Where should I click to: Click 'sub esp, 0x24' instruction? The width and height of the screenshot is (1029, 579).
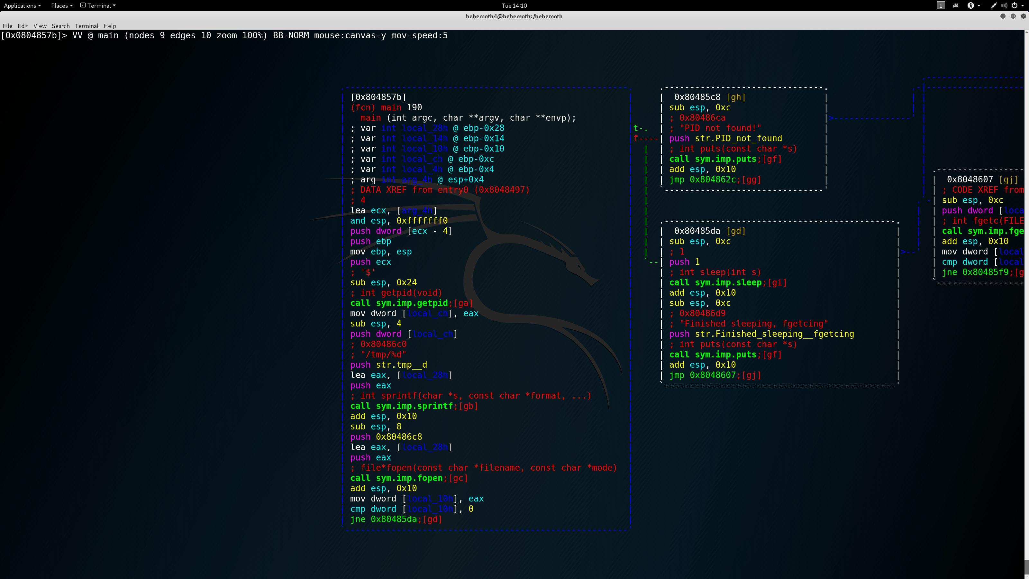click(x=384, y=282)
